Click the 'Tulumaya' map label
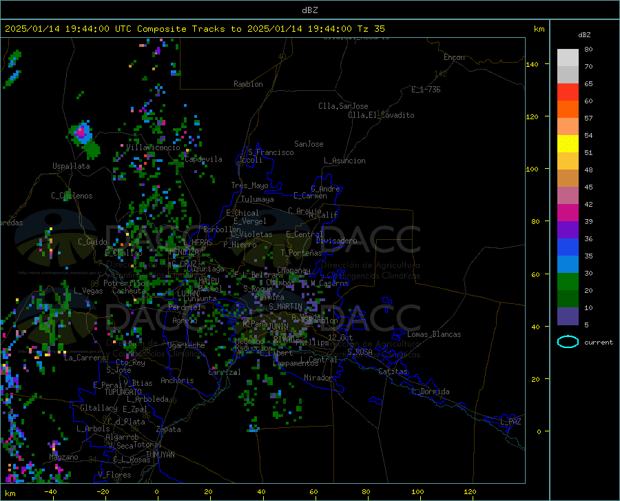 tap(257, 199)
